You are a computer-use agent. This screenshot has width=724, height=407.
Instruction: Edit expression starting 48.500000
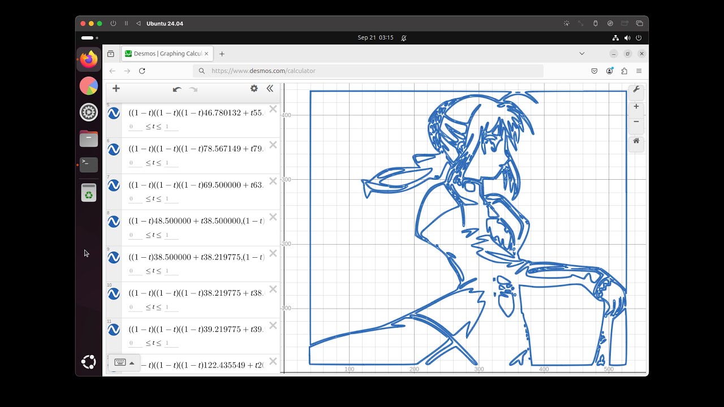coord(196,221)
